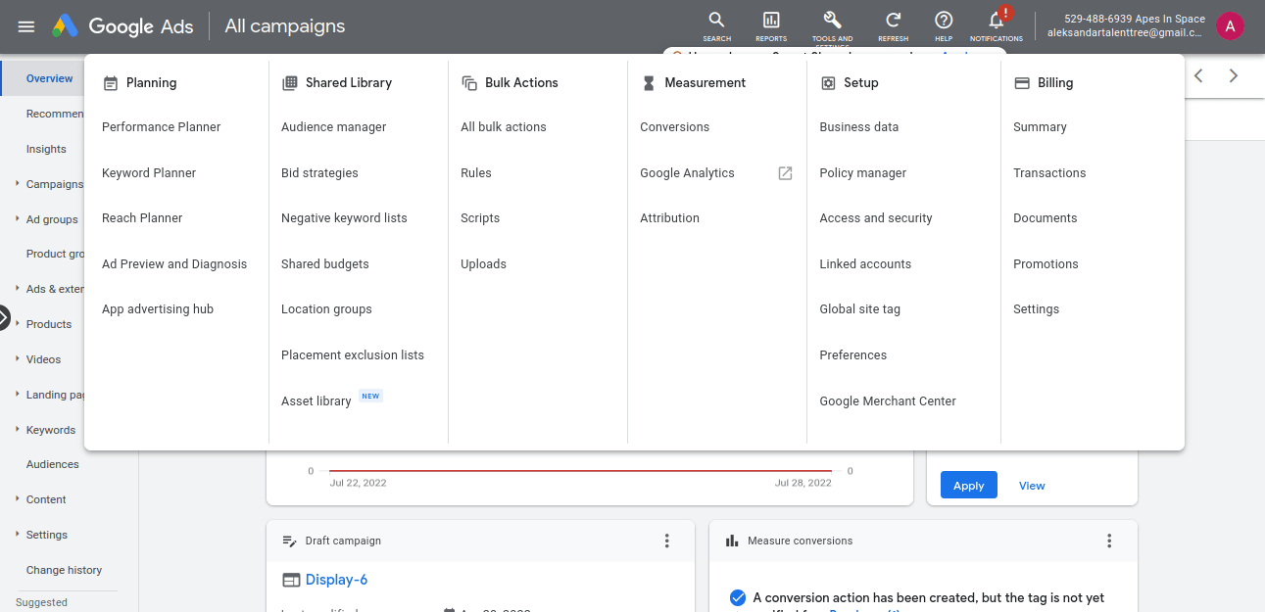Open Billing Transactions

1049,173
